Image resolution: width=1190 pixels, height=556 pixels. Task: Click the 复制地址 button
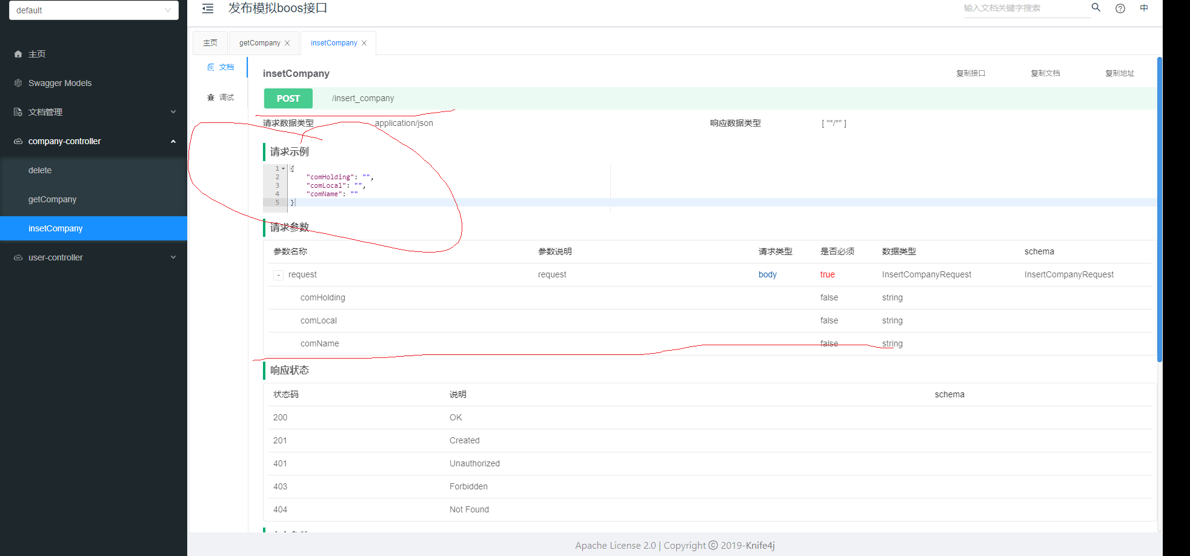[1120, 73]
